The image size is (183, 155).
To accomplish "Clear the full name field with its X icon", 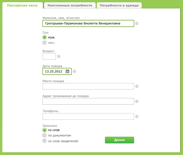I will pyautogui.click(x=137, y=23).
